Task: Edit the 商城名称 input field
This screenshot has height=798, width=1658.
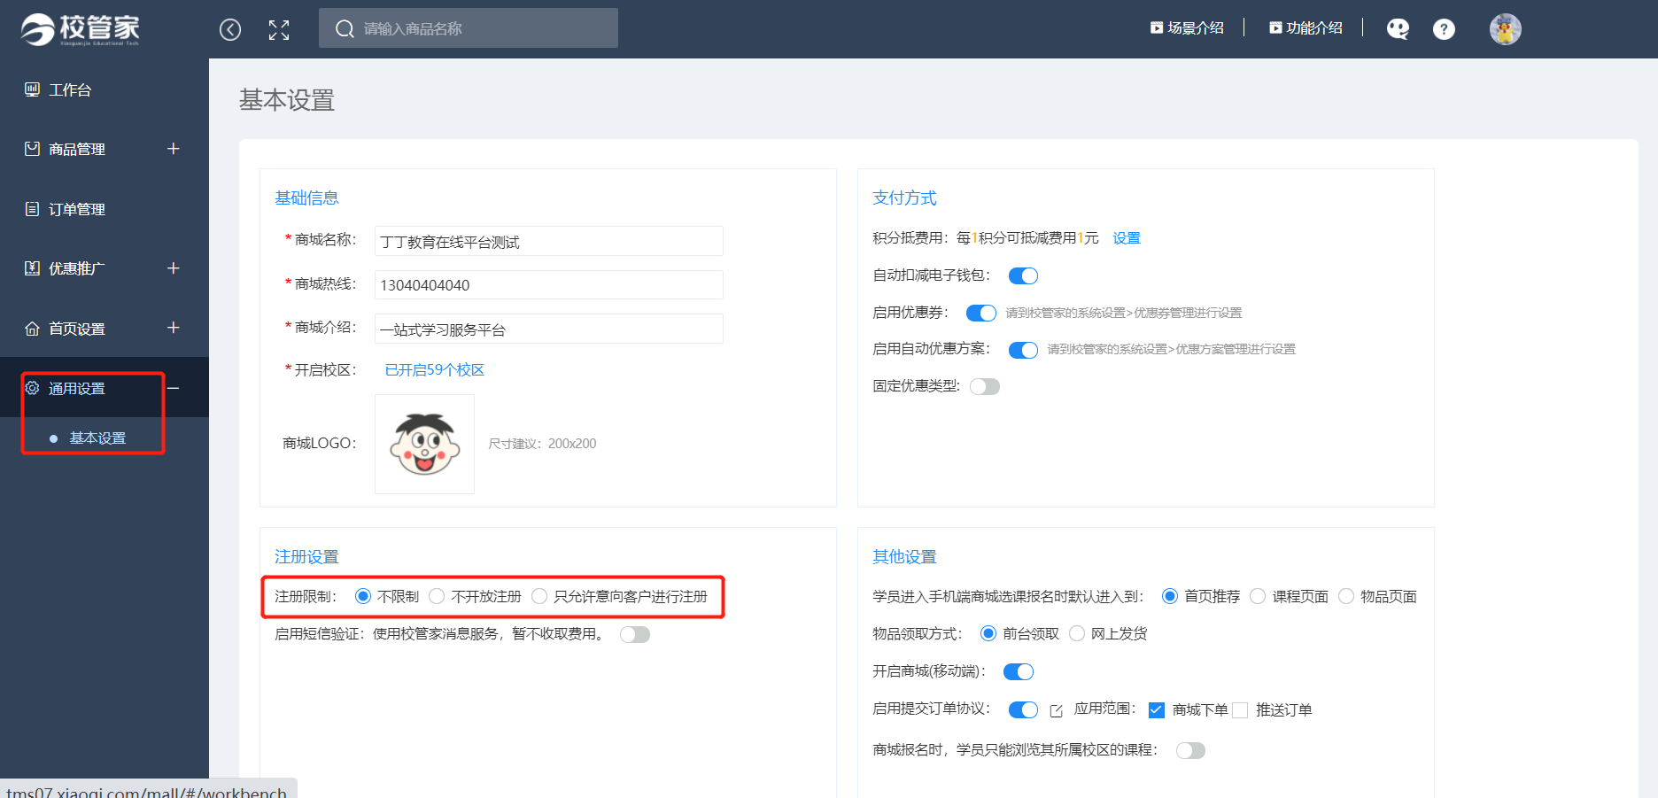Action: point(549,241)
